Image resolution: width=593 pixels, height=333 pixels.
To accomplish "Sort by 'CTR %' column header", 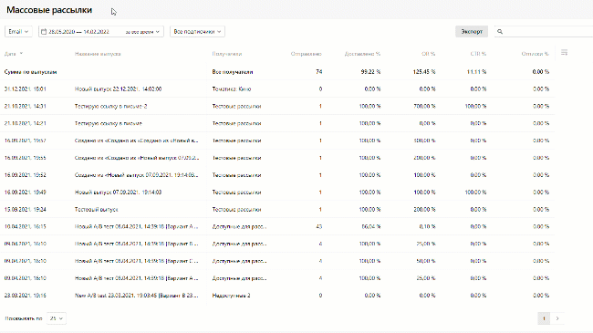I will [478, 54].
